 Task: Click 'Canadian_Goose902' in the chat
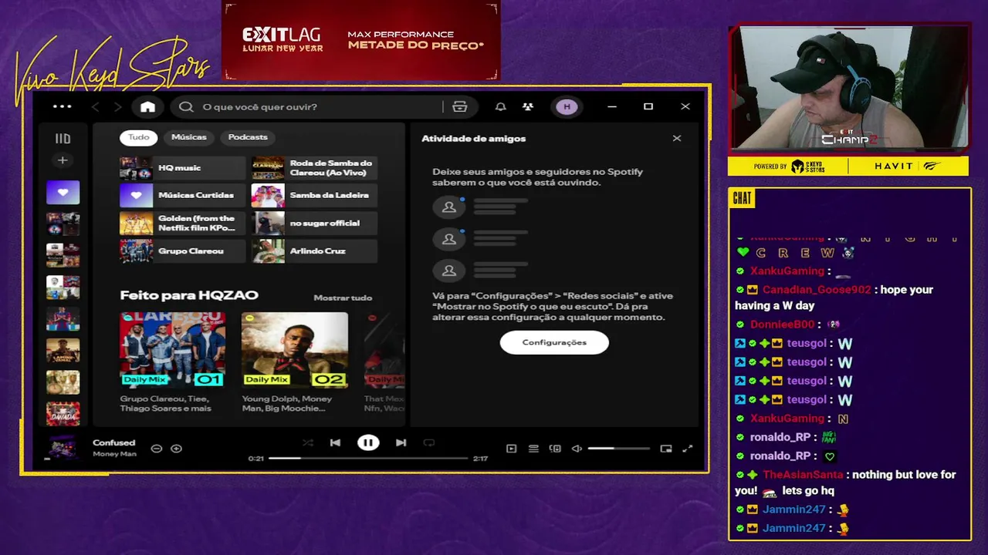pos(817,290)
